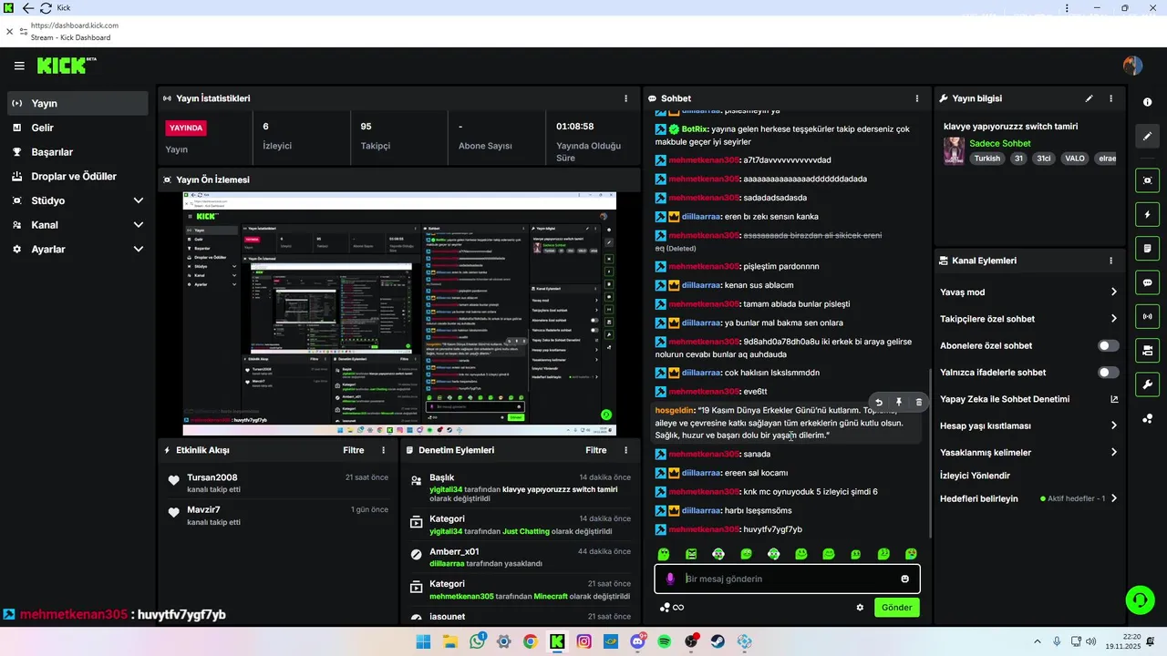Toggle the document widget icon in sidebar
Image resolution: width=1167 pixels, height=656 pixels.
point(1147,249)
